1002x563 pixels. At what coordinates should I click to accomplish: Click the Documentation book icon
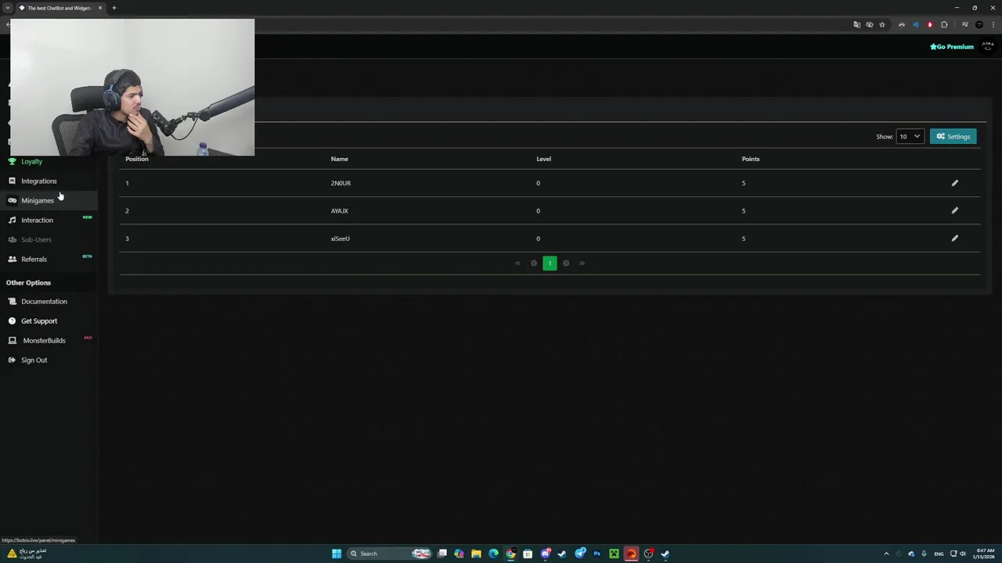(x=12, y=301)
